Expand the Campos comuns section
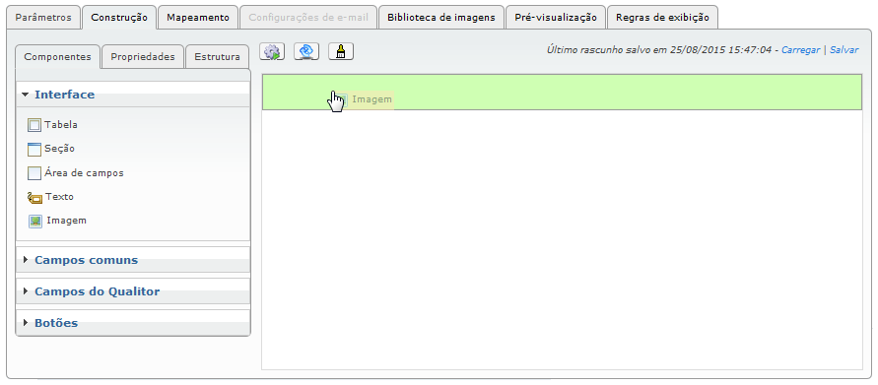This screenshot has height=385, width=878. click(x=133, y=260)
